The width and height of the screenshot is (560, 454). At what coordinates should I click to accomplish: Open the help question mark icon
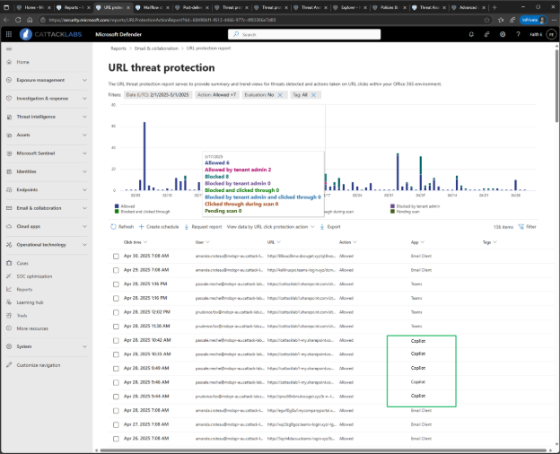click(518, 34)
